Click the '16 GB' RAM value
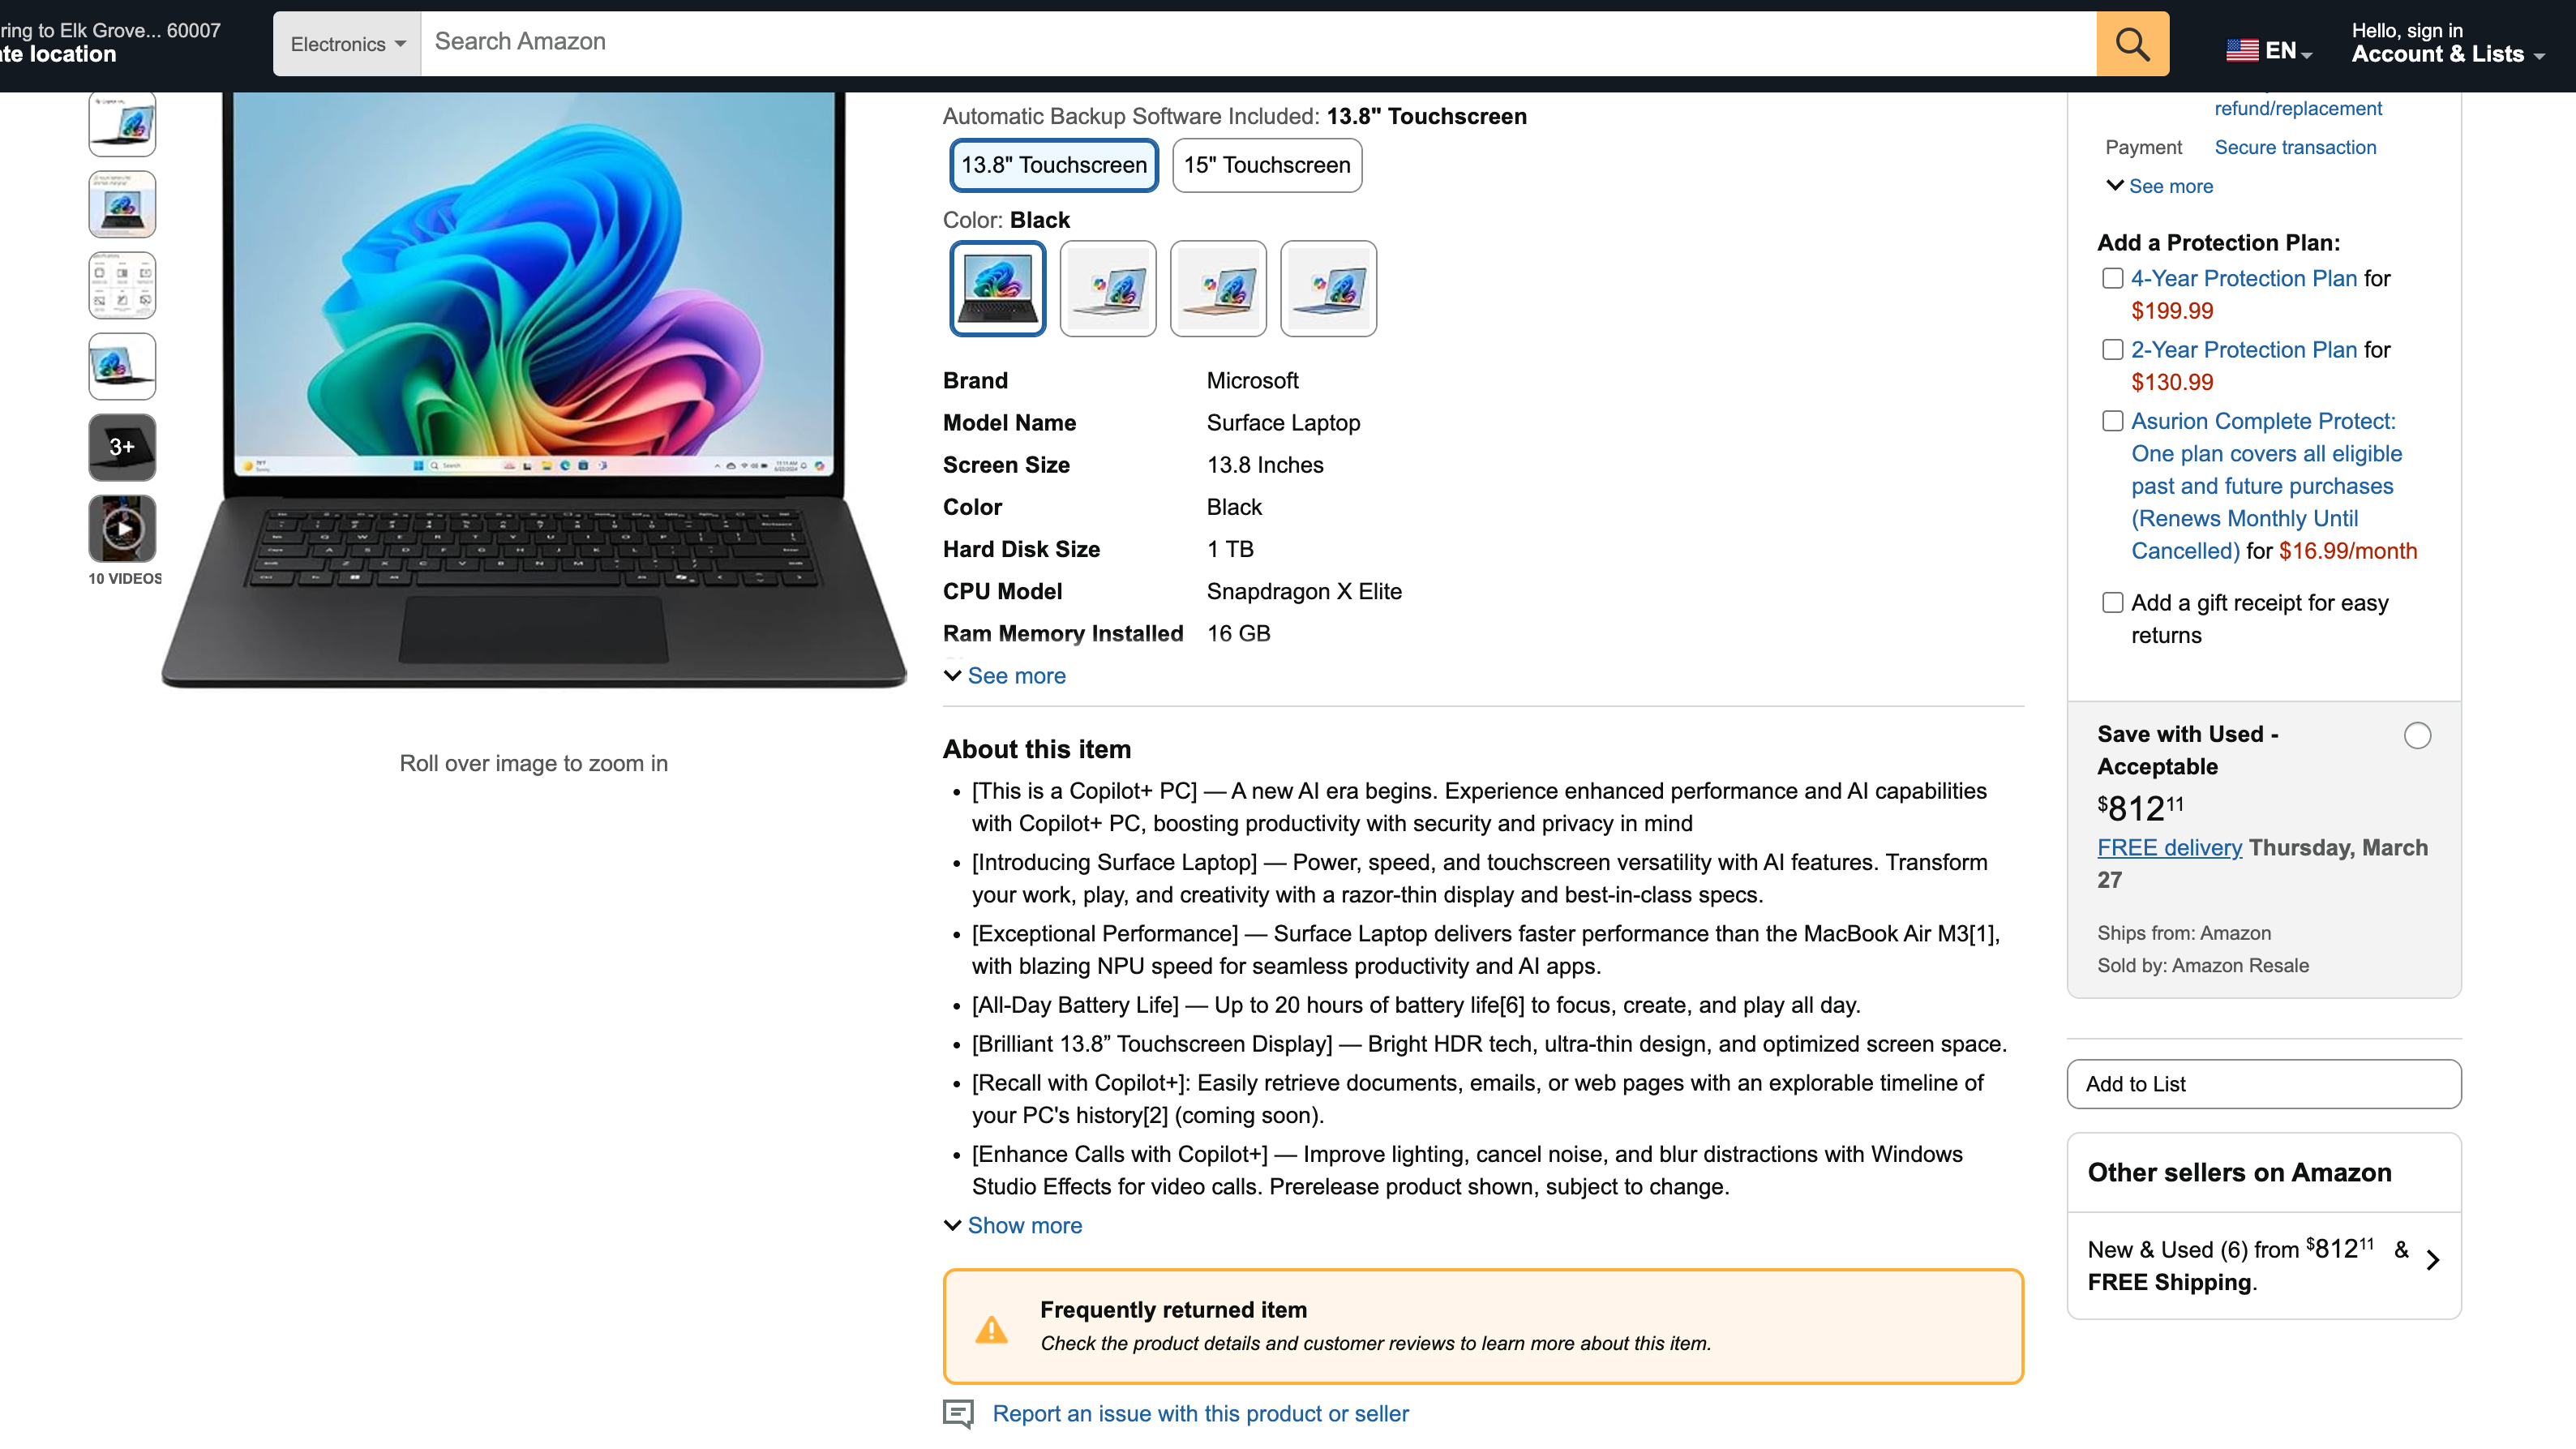The height and width of the screenshot is (1449, 2576). [x=1238, y=633]
